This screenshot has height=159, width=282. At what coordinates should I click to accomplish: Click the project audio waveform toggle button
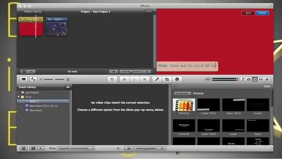point(114,72)
